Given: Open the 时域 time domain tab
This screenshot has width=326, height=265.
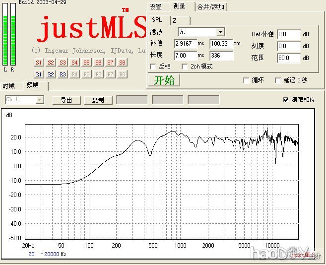Looking at the screenshot, I should 9,86.
